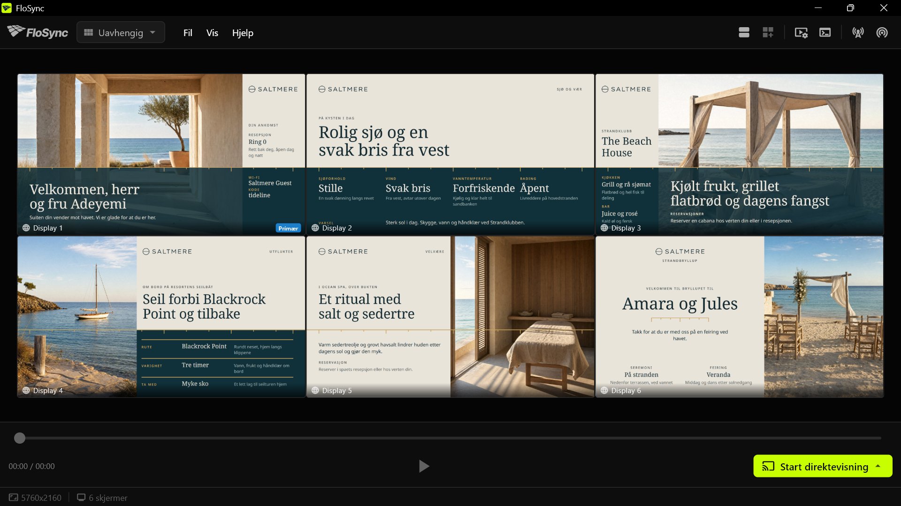Open the console terminal icon

[x=825, y=32]
